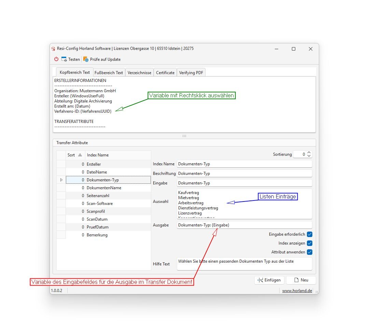Open the Verzeichnisse tab

[139, 72]
